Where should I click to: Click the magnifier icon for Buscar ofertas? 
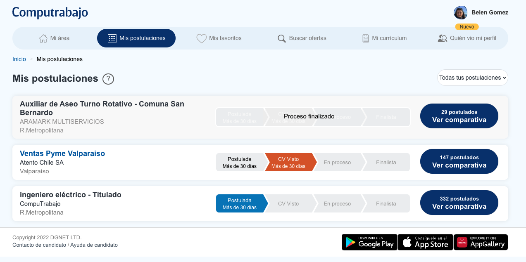click(282, 38)
